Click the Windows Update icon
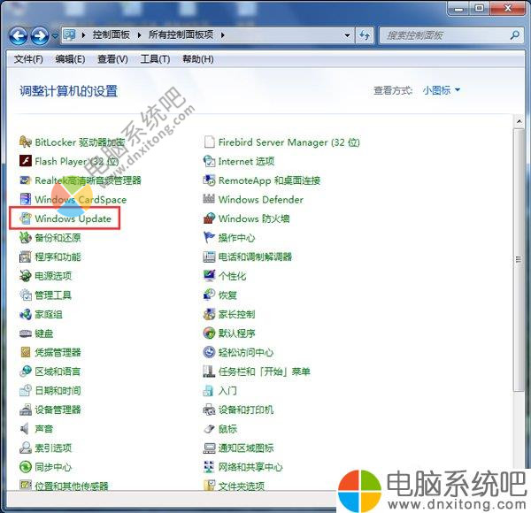Image resolution: width=531 pixels, height=513 pixels. pyautogui.click(x=26, y=218)
